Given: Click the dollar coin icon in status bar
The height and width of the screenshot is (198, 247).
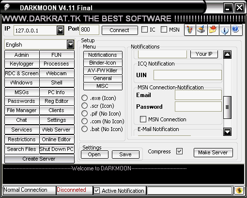Looking at the screenshot, I should (239, 190).
